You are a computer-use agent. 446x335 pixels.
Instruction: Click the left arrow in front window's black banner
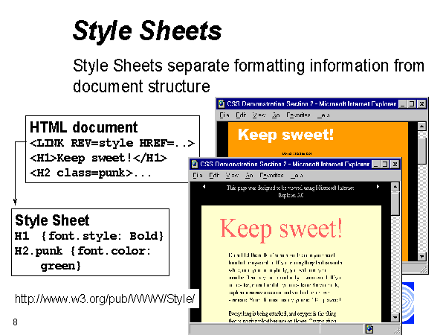click(x=204, y=187)
